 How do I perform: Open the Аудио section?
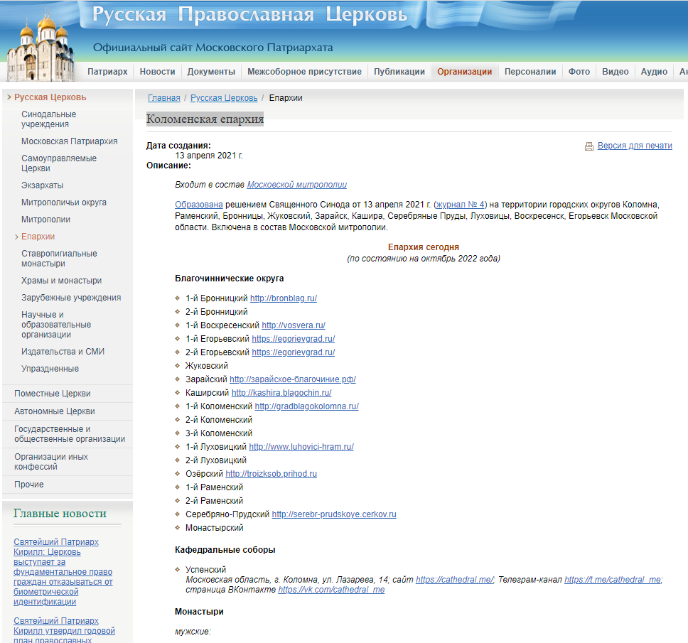click(x=654, y=72)
